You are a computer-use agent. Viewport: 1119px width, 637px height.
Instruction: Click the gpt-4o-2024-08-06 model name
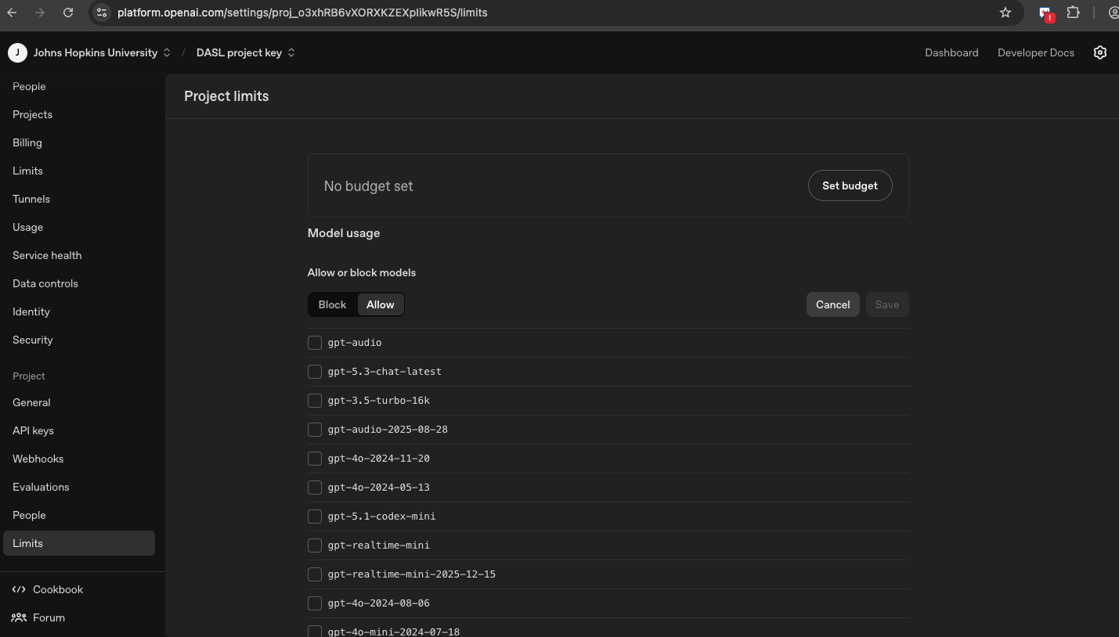tap(378, 603)
